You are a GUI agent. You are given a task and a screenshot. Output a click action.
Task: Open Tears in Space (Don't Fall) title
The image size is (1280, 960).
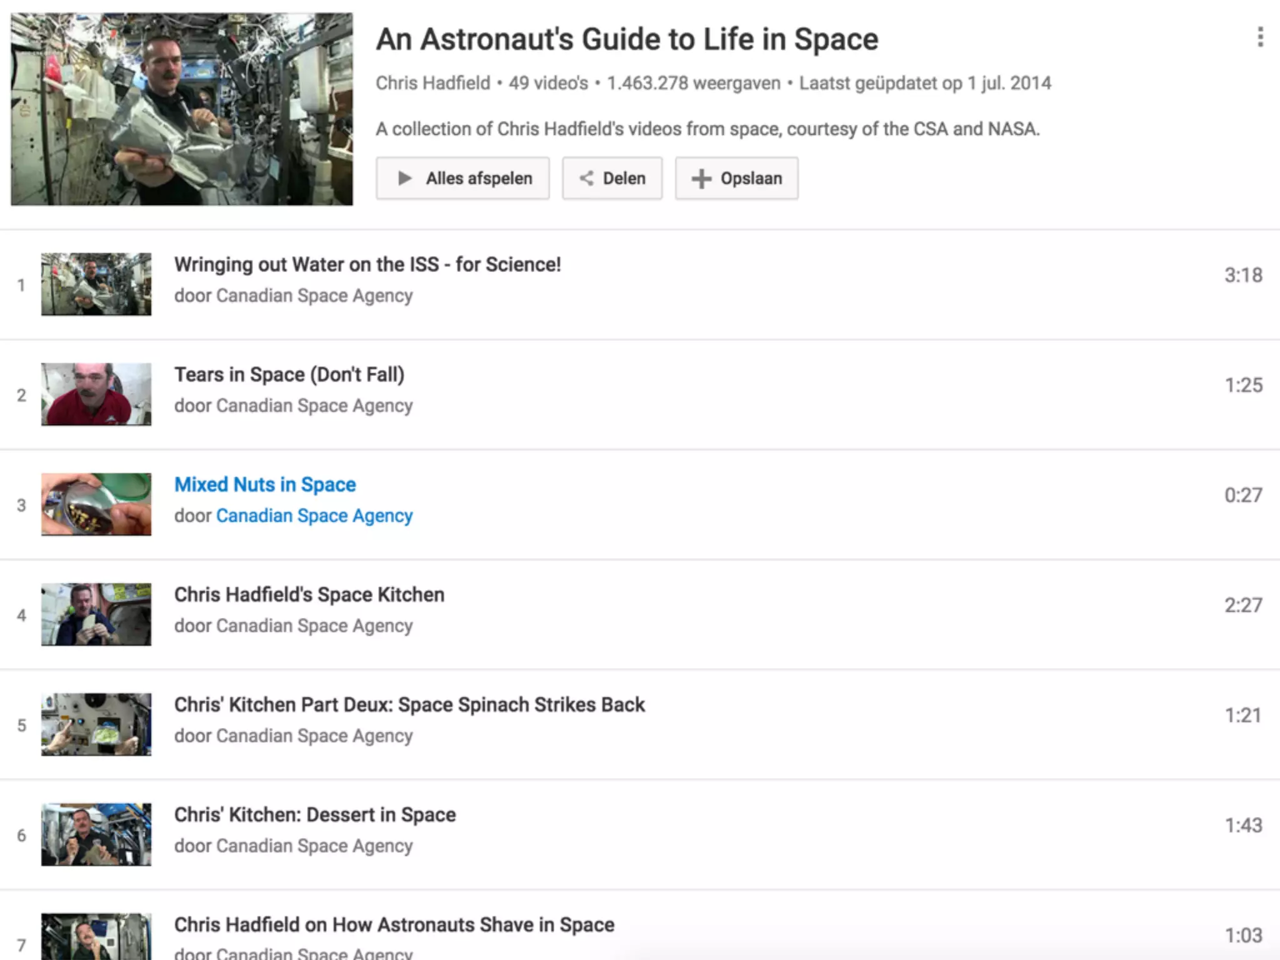(289, 374)
